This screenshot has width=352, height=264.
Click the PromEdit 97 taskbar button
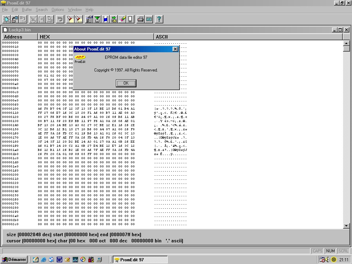tap(140, 260)
